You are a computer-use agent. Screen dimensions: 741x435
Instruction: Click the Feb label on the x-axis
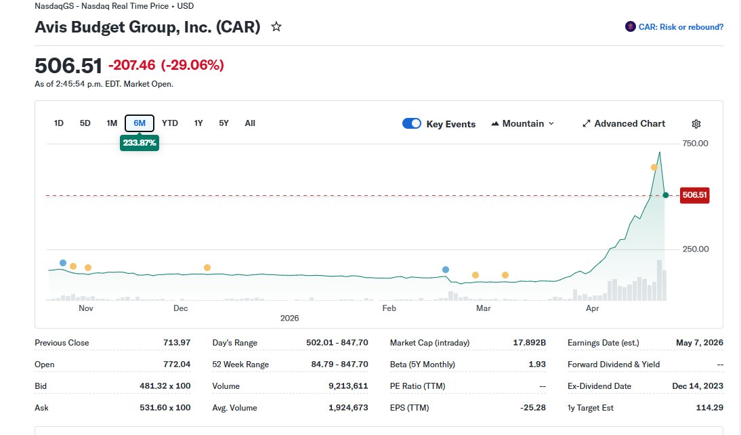pos(389,308)
